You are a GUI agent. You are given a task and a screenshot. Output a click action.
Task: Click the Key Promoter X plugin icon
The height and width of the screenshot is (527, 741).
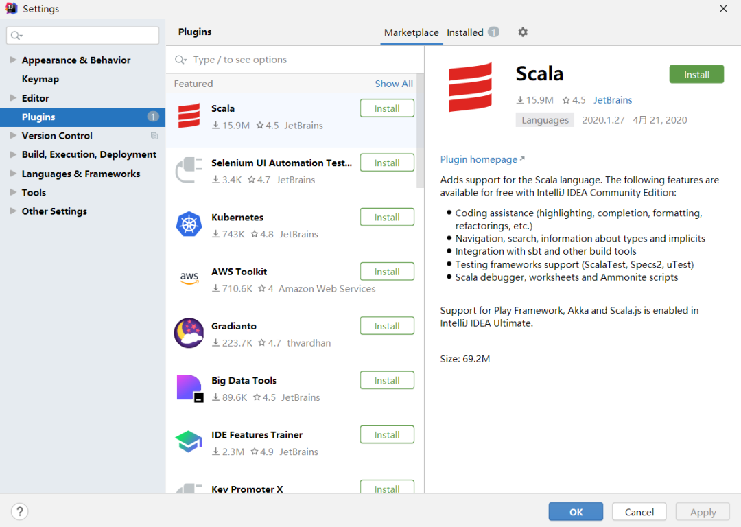pyautogui.click(x=189, y=489)
